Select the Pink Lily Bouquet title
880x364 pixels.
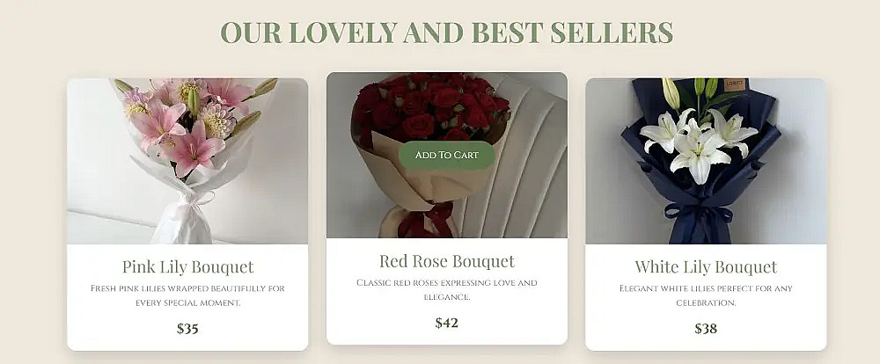[x=187, y=266]
